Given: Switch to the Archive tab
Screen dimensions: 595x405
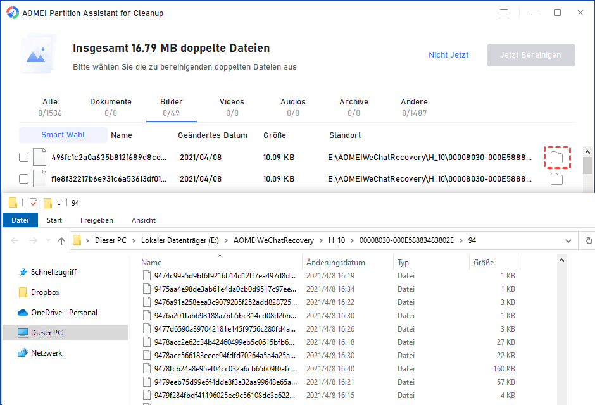Looking at the screenshot, I should 354,108.
